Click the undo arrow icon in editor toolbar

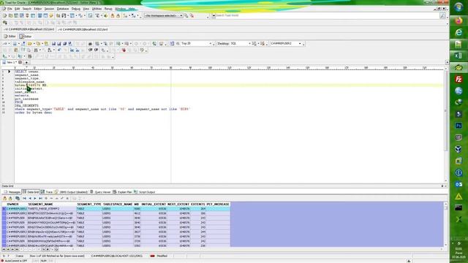point(59,50)
